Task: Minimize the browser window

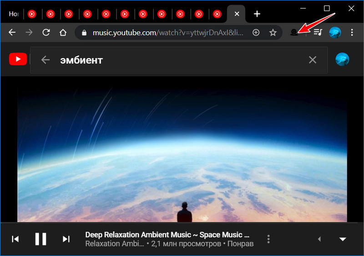Action: click(303, 9)
